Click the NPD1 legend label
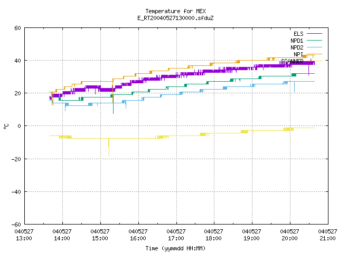Image resolution: width=338 pixels, height=253 pixels. point(297,41)
